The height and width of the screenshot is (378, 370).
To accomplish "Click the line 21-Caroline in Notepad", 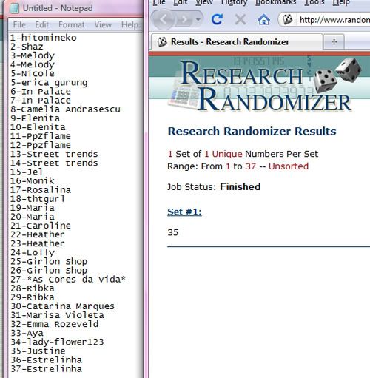I will (41, 226).
